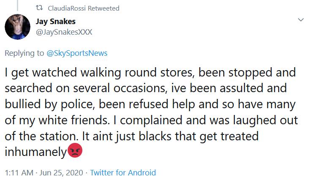This screenshot has width=310, height=183.
Task: Open Jay Snakes' profile picture
Action: [x=17, y=27]
